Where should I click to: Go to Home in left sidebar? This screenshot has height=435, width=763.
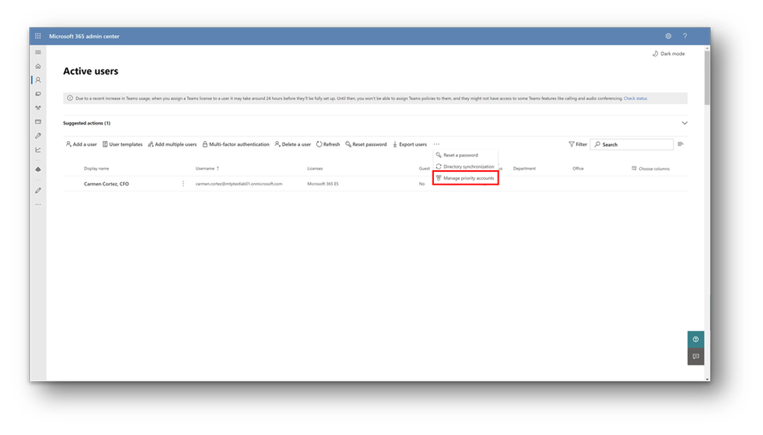point(38,66)
